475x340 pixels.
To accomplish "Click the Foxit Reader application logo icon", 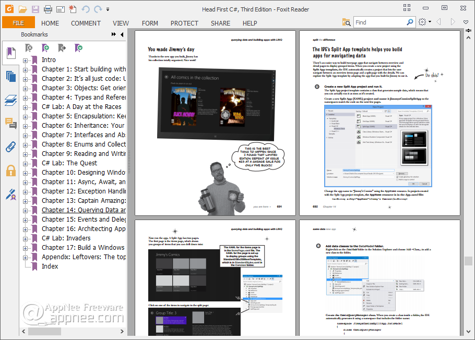I will 9,9.
